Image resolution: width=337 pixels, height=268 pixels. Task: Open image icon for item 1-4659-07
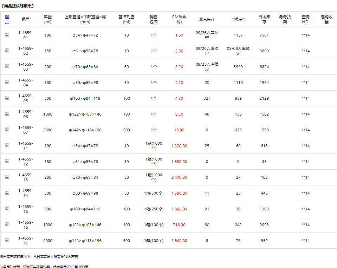[7, 130]
